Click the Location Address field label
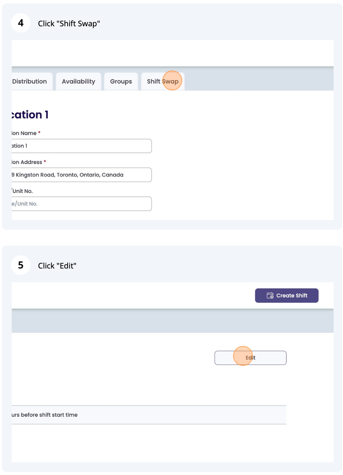 [x=27, y=162]
